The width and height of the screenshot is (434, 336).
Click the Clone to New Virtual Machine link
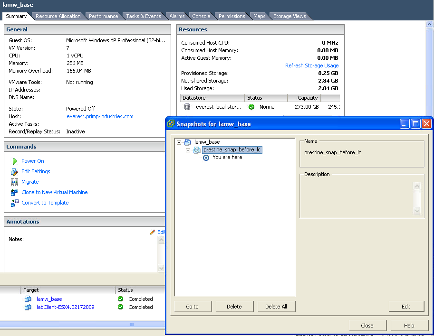coord(55,192)
